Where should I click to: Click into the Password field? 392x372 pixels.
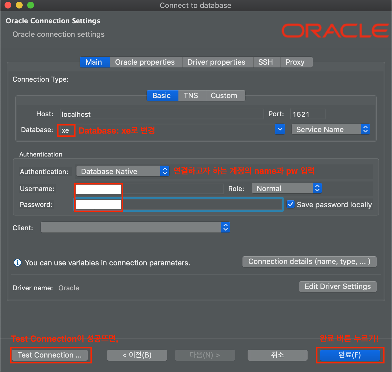pyautogui.click(x=178, y=204)
